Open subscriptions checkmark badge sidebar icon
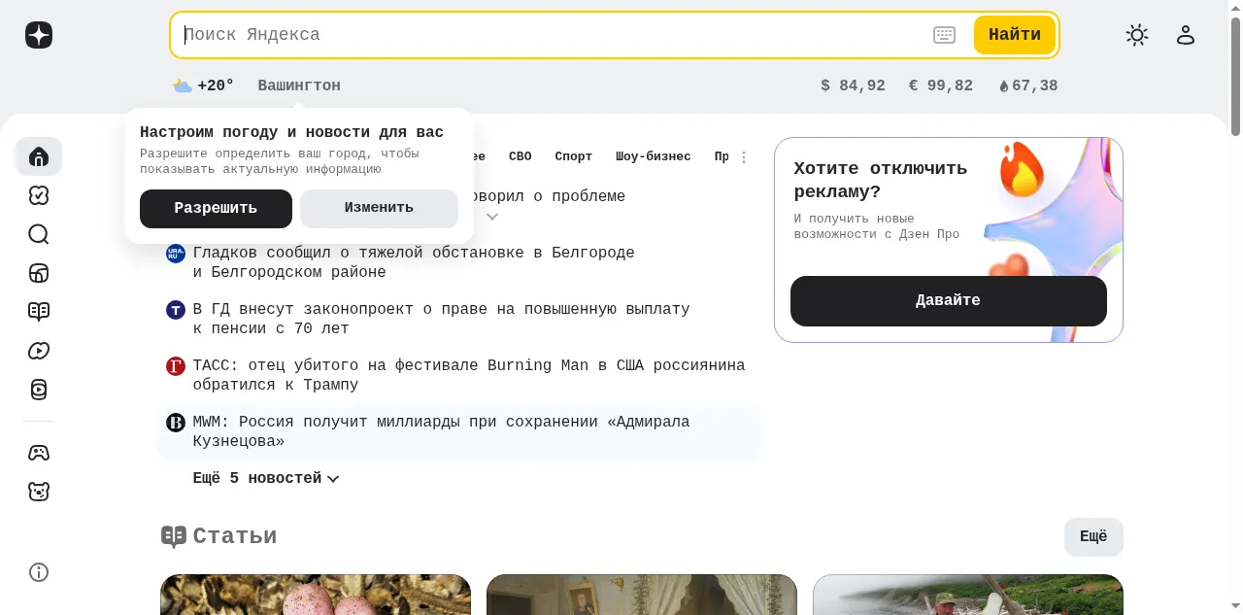 pos(39,195)
